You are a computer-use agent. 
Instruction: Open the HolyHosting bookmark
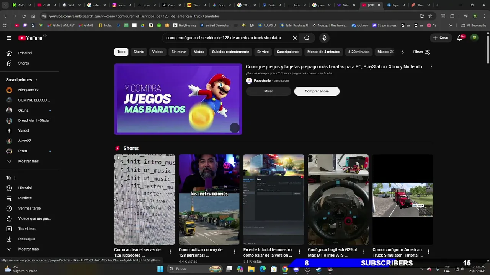coord(185,26)
